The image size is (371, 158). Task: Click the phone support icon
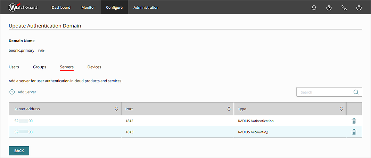pyautogui.click(x=344, y=8)
